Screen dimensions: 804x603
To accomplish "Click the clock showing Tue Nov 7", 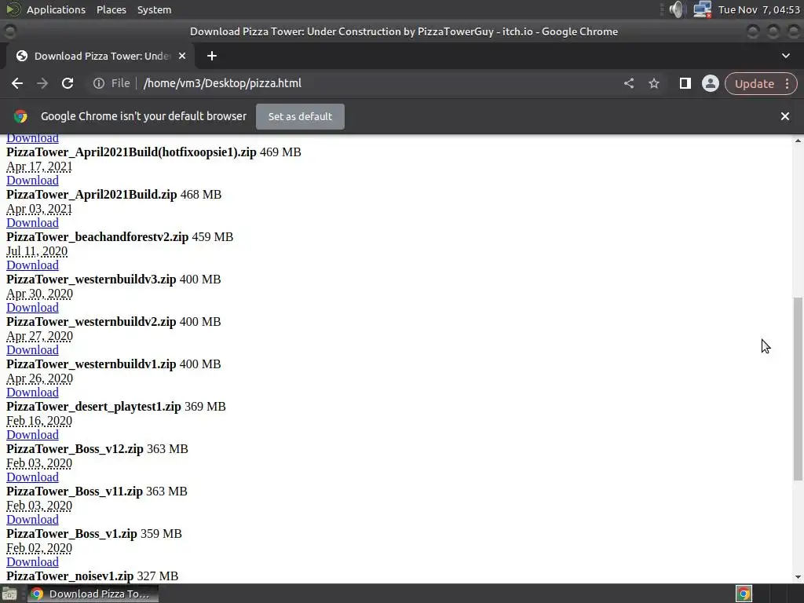I will pyautogui.click(x=759, y=9).
